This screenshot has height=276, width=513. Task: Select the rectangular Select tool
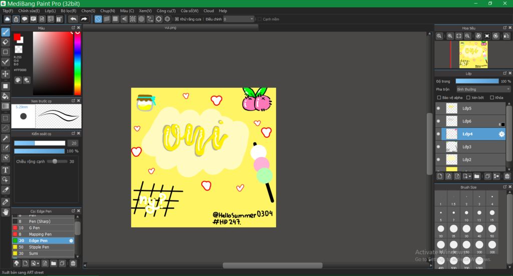(x=6, y=118)
